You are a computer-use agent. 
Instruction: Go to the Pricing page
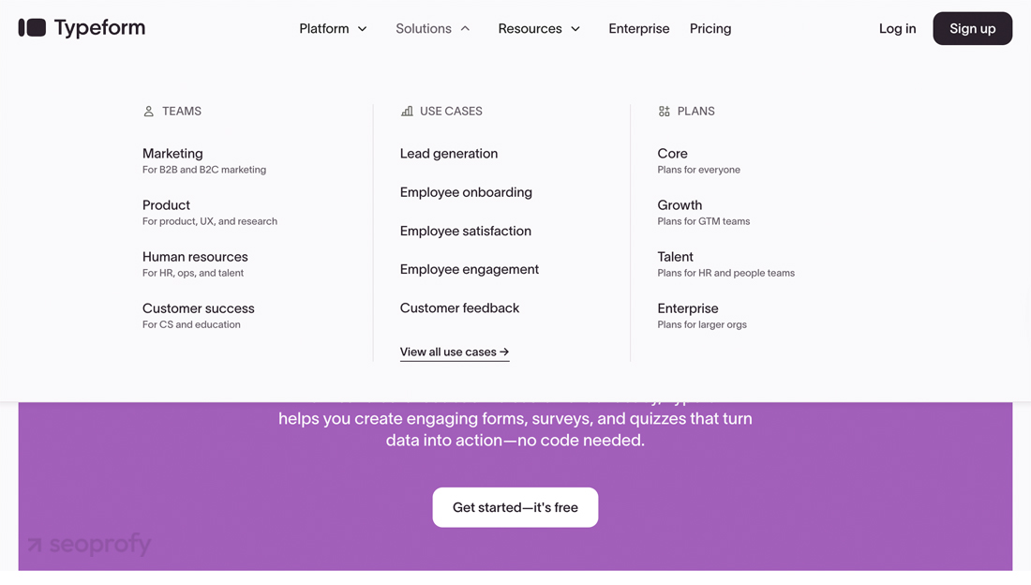pos(710,29)
